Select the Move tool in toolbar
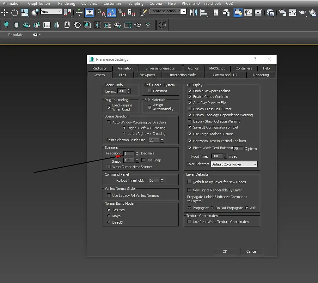The image size is (318, 283). coord(5,13)
